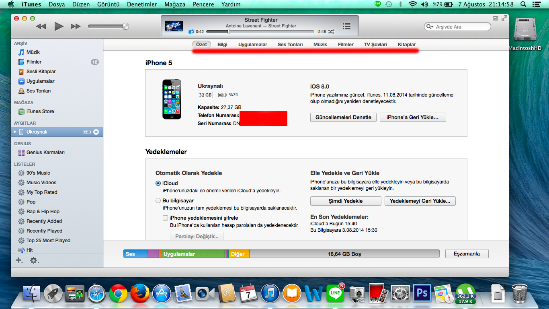Open the Uygulamalar tab

pos(253,45)
